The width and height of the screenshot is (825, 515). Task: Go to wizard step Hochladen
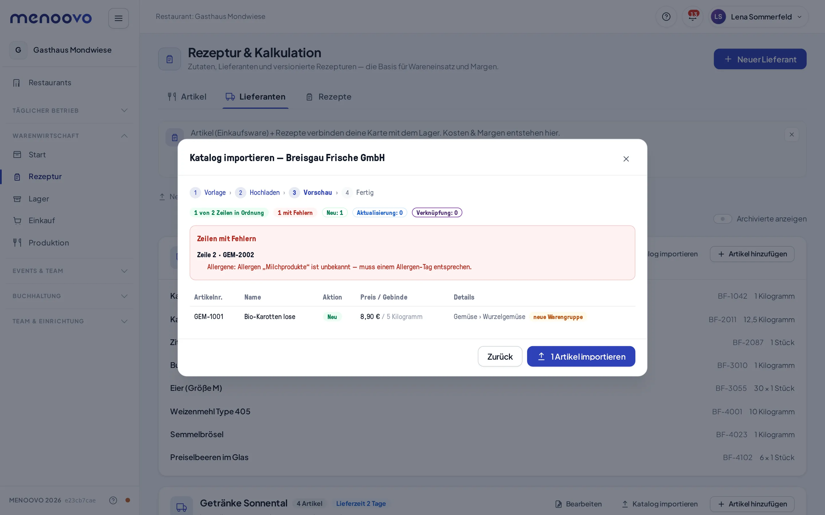[x=258, y=193]
